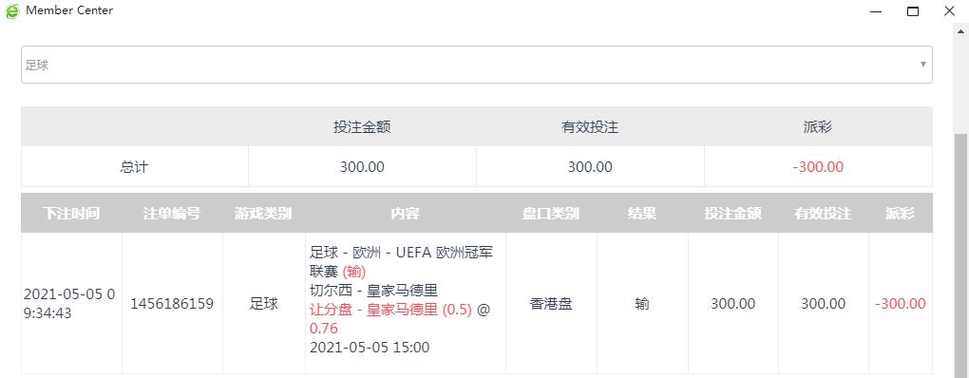Image resolution: width=969 pixels, height=378 pixels.
Task: Open the 足球 game type dropdown
Action: click(x=477, y=65)
